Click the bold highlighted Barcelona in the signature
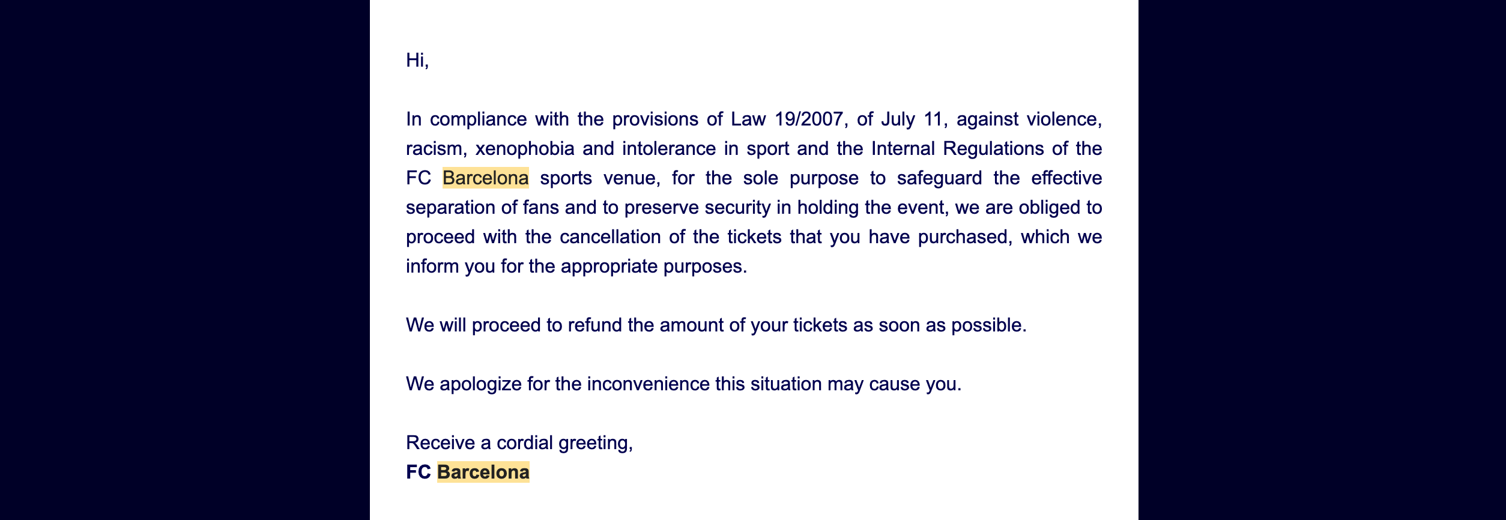 (483, 473)
